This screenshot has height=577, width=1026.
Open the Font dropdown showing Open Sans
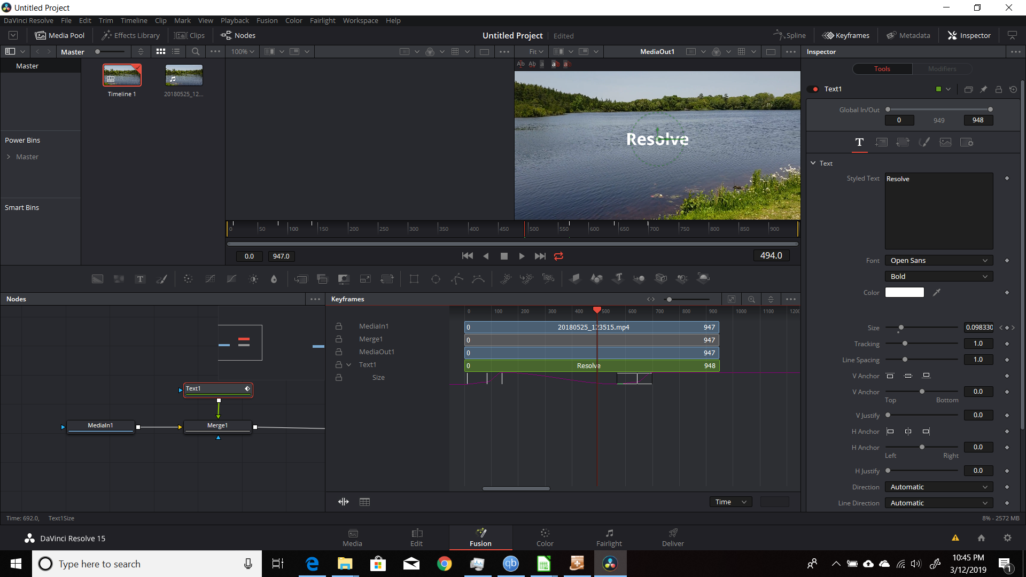pyautogui.click(x=939, y=260)
